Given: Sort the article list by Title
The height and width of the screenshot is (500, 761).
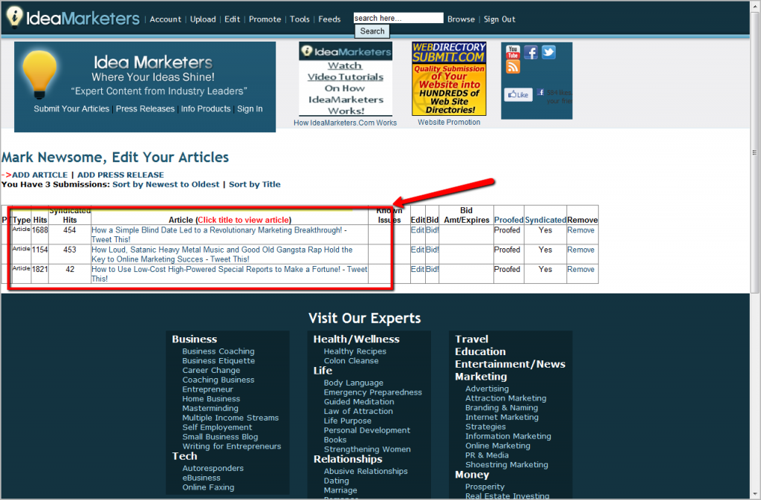Looking at the screenshot, I should click(255, 184).
